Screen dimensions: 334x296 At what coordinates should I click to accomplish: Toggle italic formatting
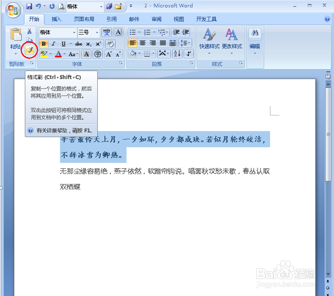pos(53,44)
